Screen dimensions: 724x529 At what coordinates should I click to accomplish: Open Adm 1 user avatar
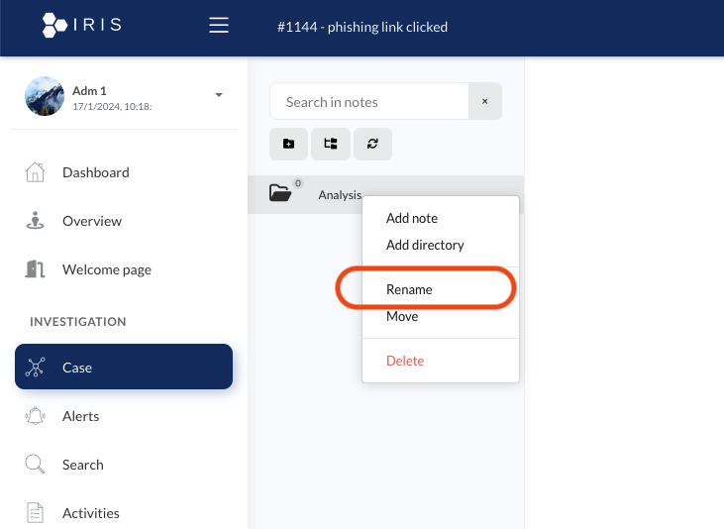point(45,96)
